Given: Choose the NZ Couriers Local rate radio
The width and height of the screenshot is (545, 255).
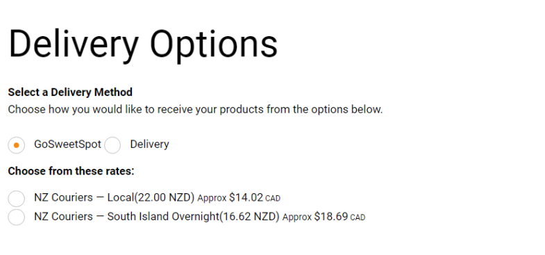Looking at the screenshot, I should tap(17, 199).
